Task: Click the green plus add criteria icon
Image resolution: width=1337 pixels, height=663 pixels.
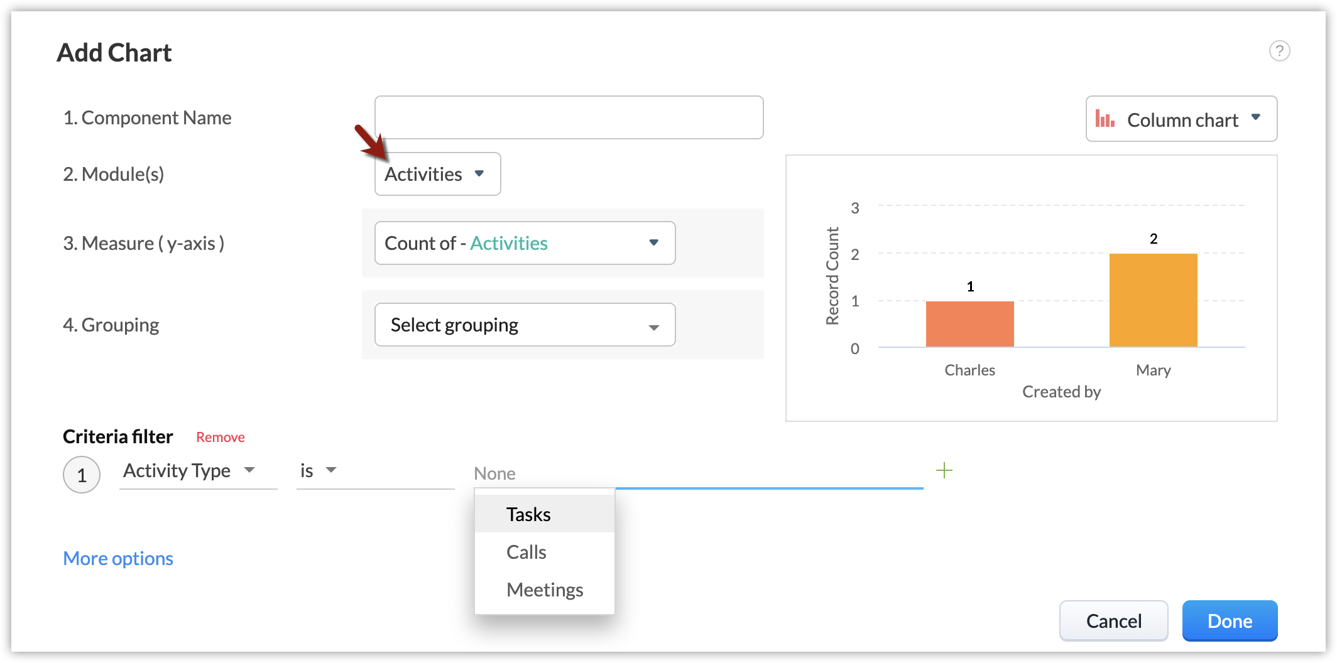Action: (944, 470)
